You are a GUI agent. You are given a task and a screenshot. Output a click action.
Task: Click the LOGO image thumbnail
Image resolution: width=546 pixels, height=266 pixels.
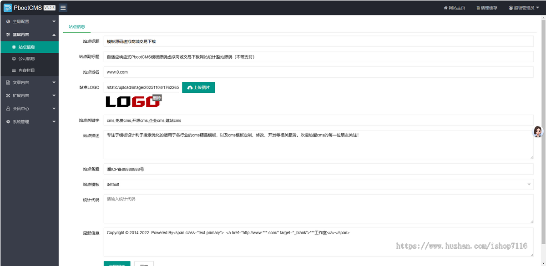pyautogui.click(x=133, y=102)
